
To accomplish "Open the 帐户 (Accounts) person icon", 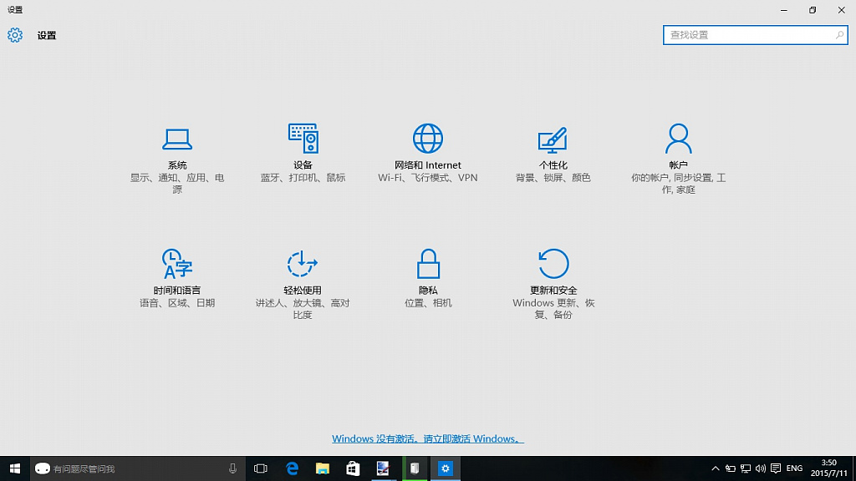I will 678,139.
